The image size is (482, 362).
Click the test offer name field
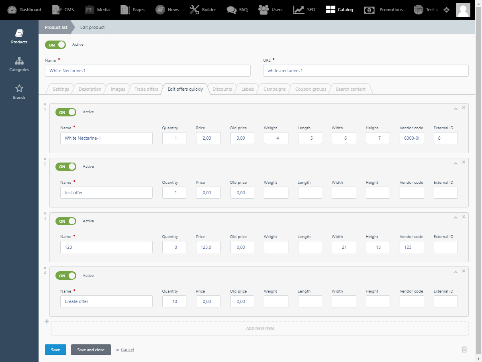point(106,193)
